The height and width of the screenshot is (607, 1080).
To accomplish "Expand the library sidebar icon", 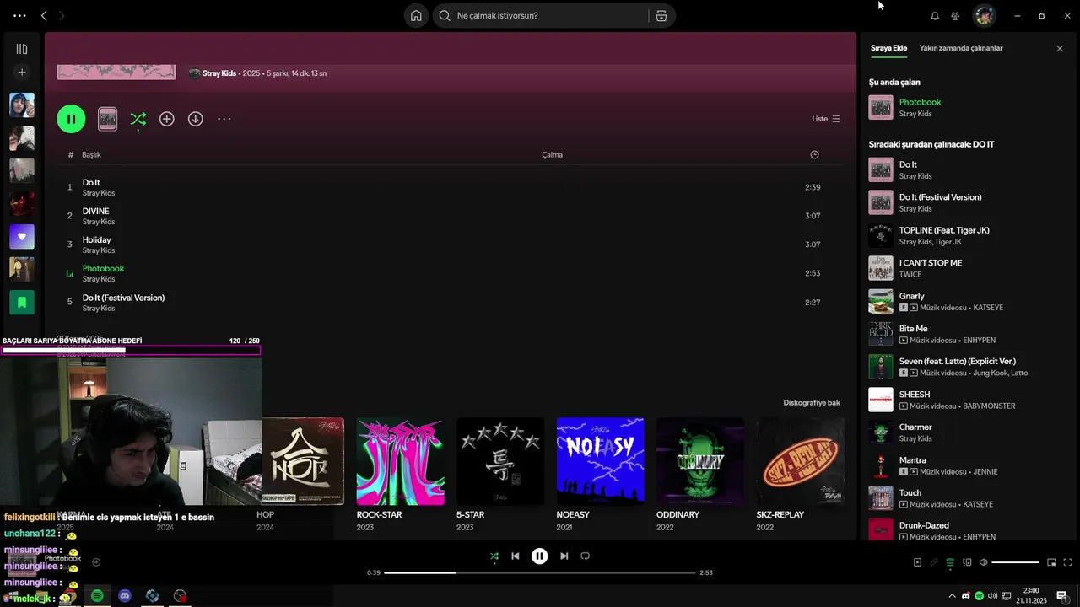I will tap(22, 49).
